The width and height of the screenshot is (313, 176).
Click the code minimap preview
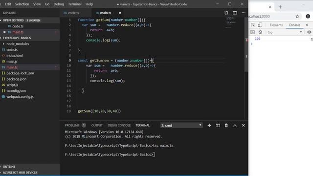tap(231, 22)
